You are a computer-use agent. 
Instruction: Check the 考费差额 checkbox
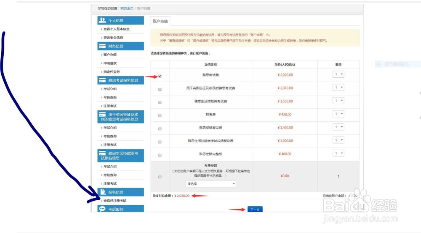[160, 177]
